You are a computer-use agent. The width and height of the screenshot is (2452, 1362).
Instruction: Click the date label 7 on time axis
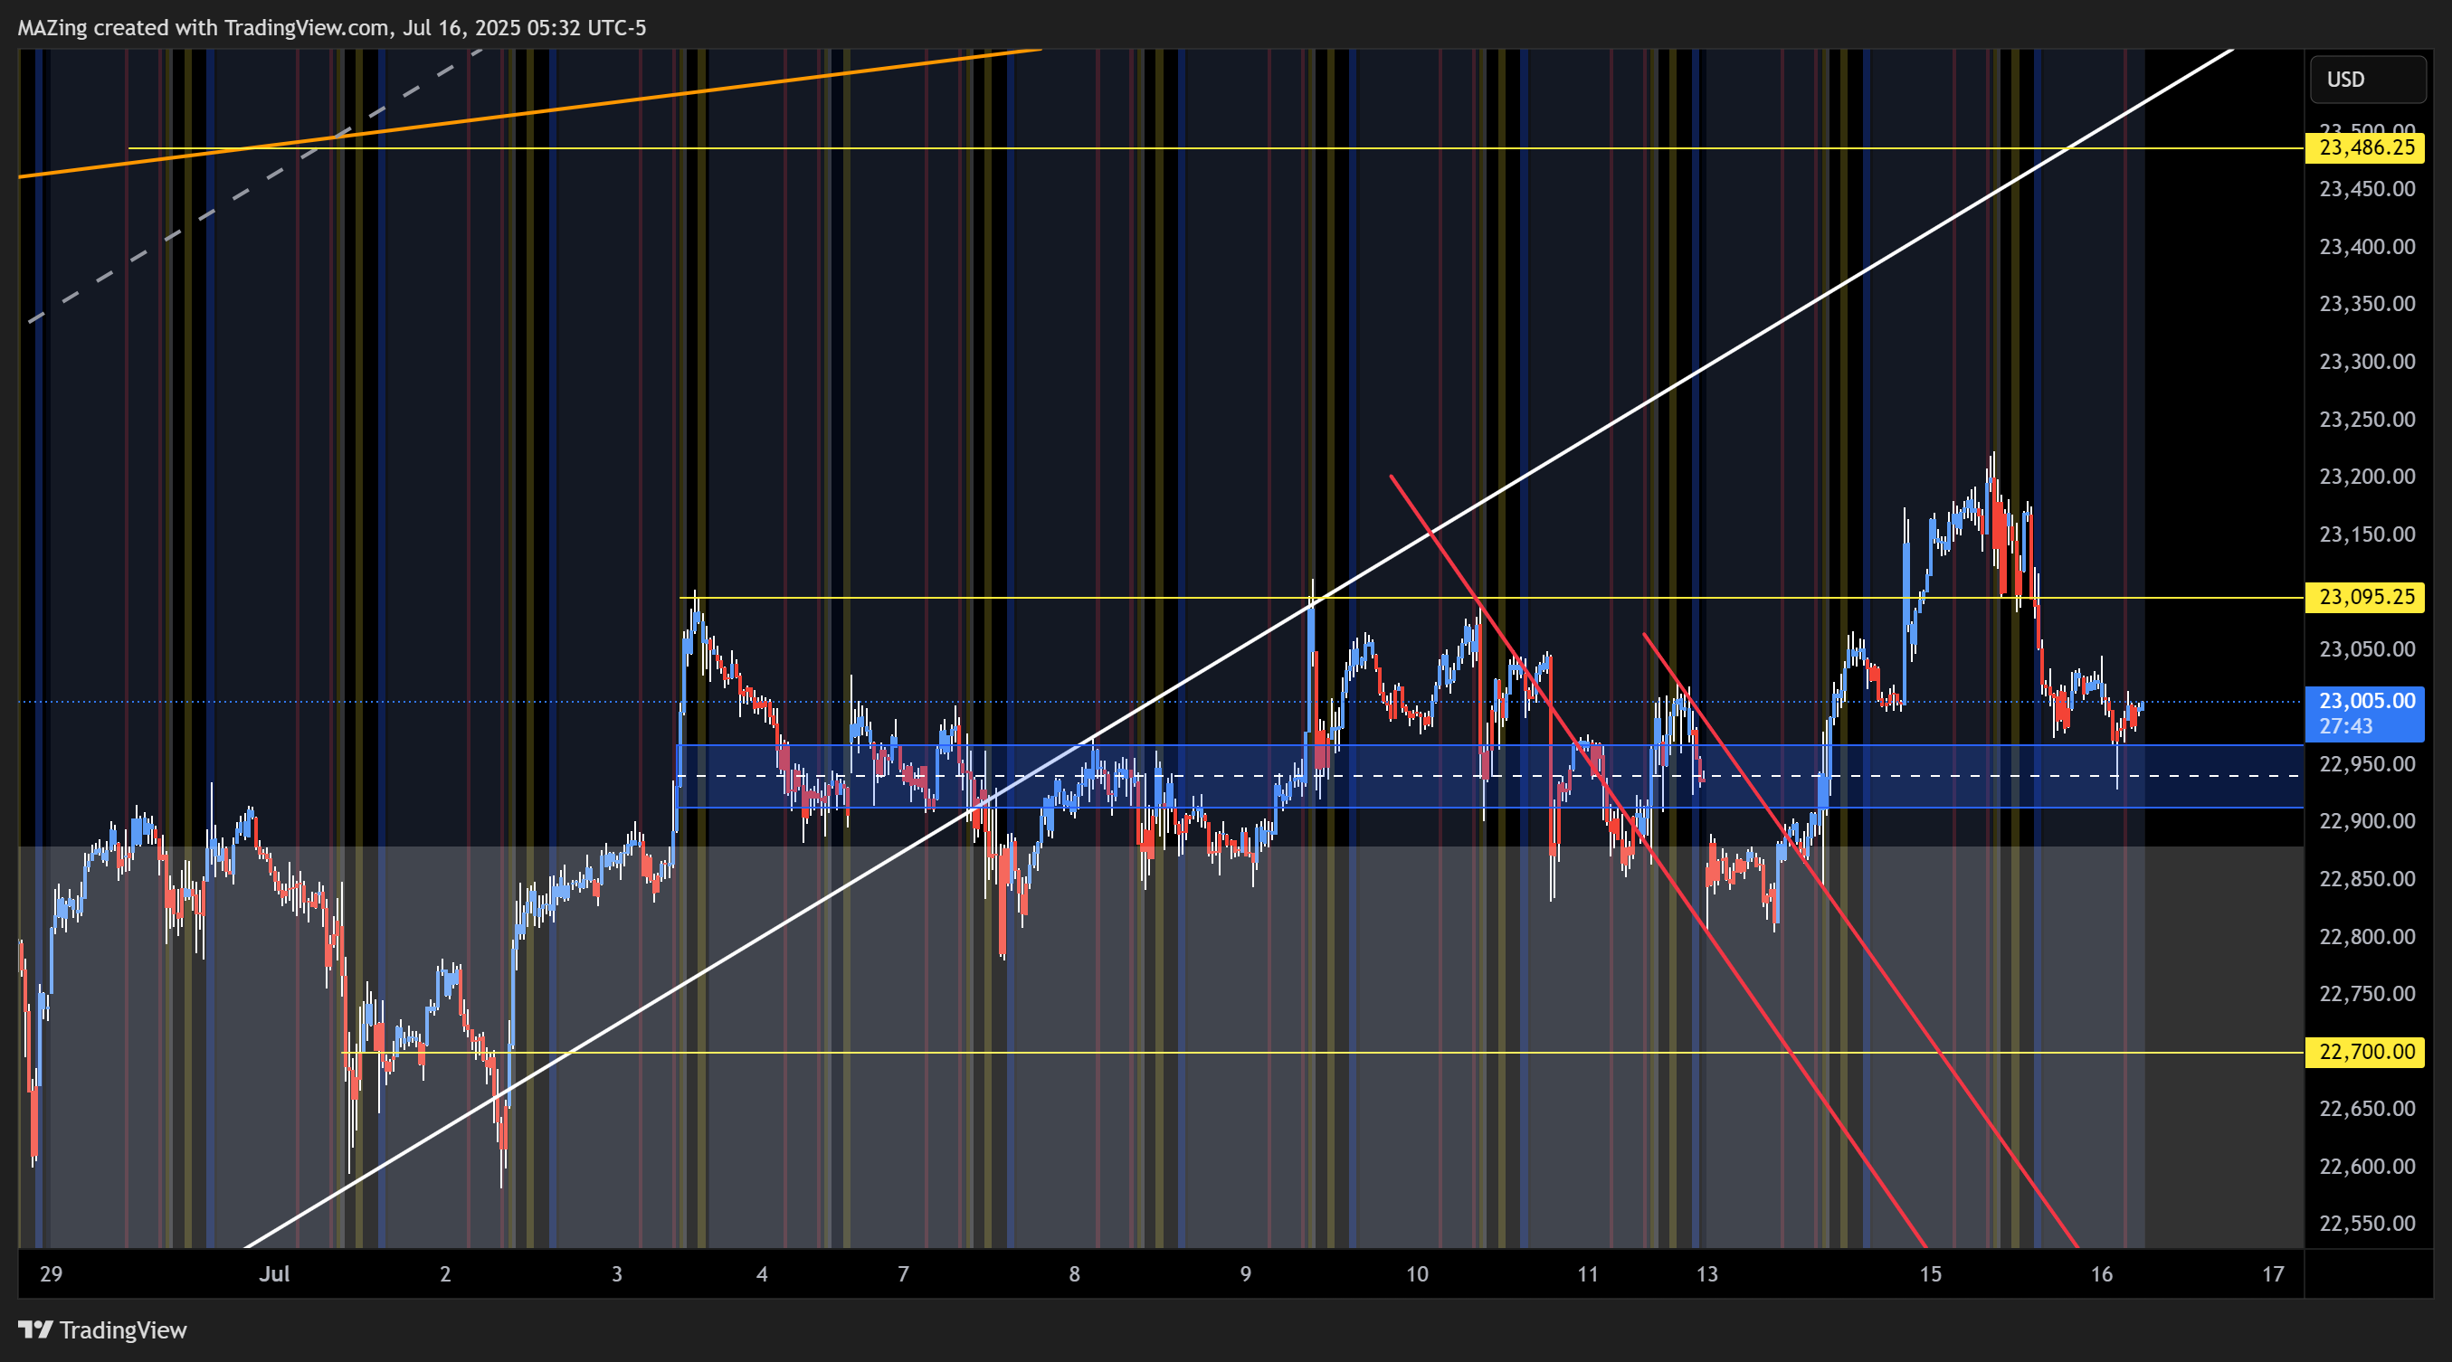pyautogui.click(x=903, y=1274)
